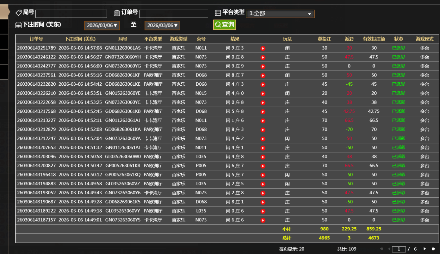440x254 pixels.
Task: Go to the previous page of records
Action: [389, 249]
